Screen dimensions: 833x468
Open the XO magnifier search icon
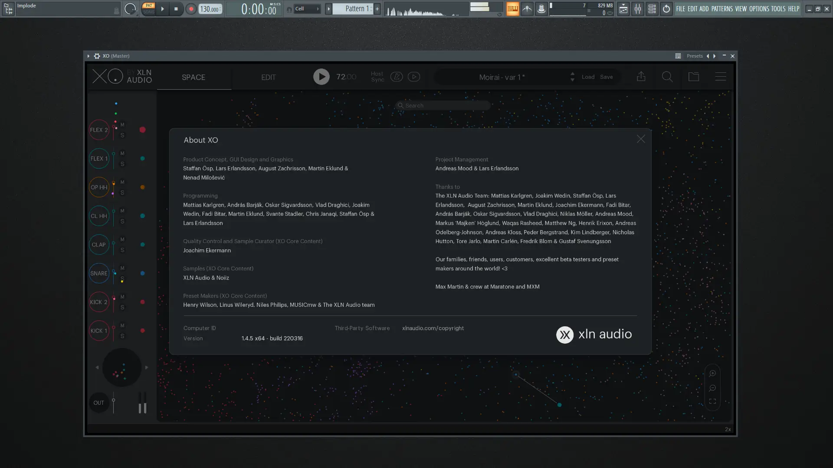tap(667, 77)
